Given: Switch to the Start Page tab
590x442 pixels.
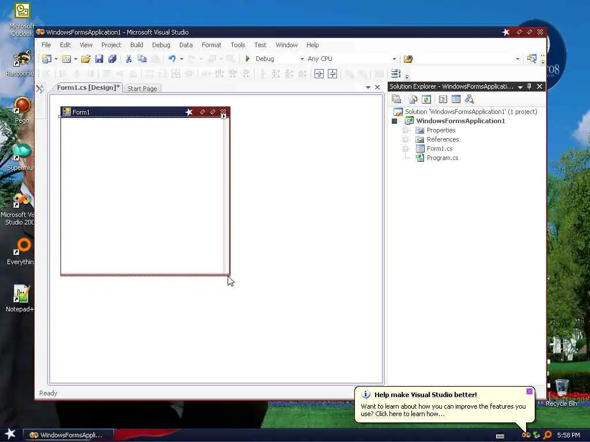Looking at the screenshot, I should pyautogui.click(x=142, y=89).
